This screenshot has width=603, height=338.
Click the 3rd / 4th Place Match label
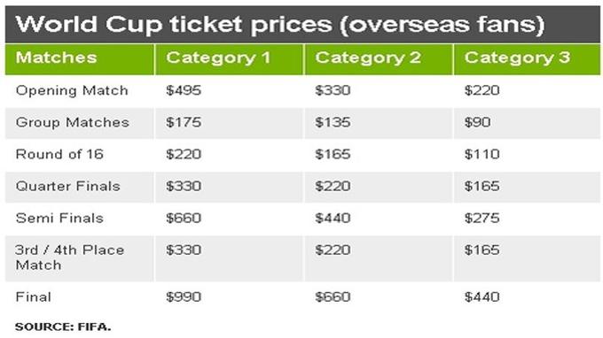click(69, 257)
